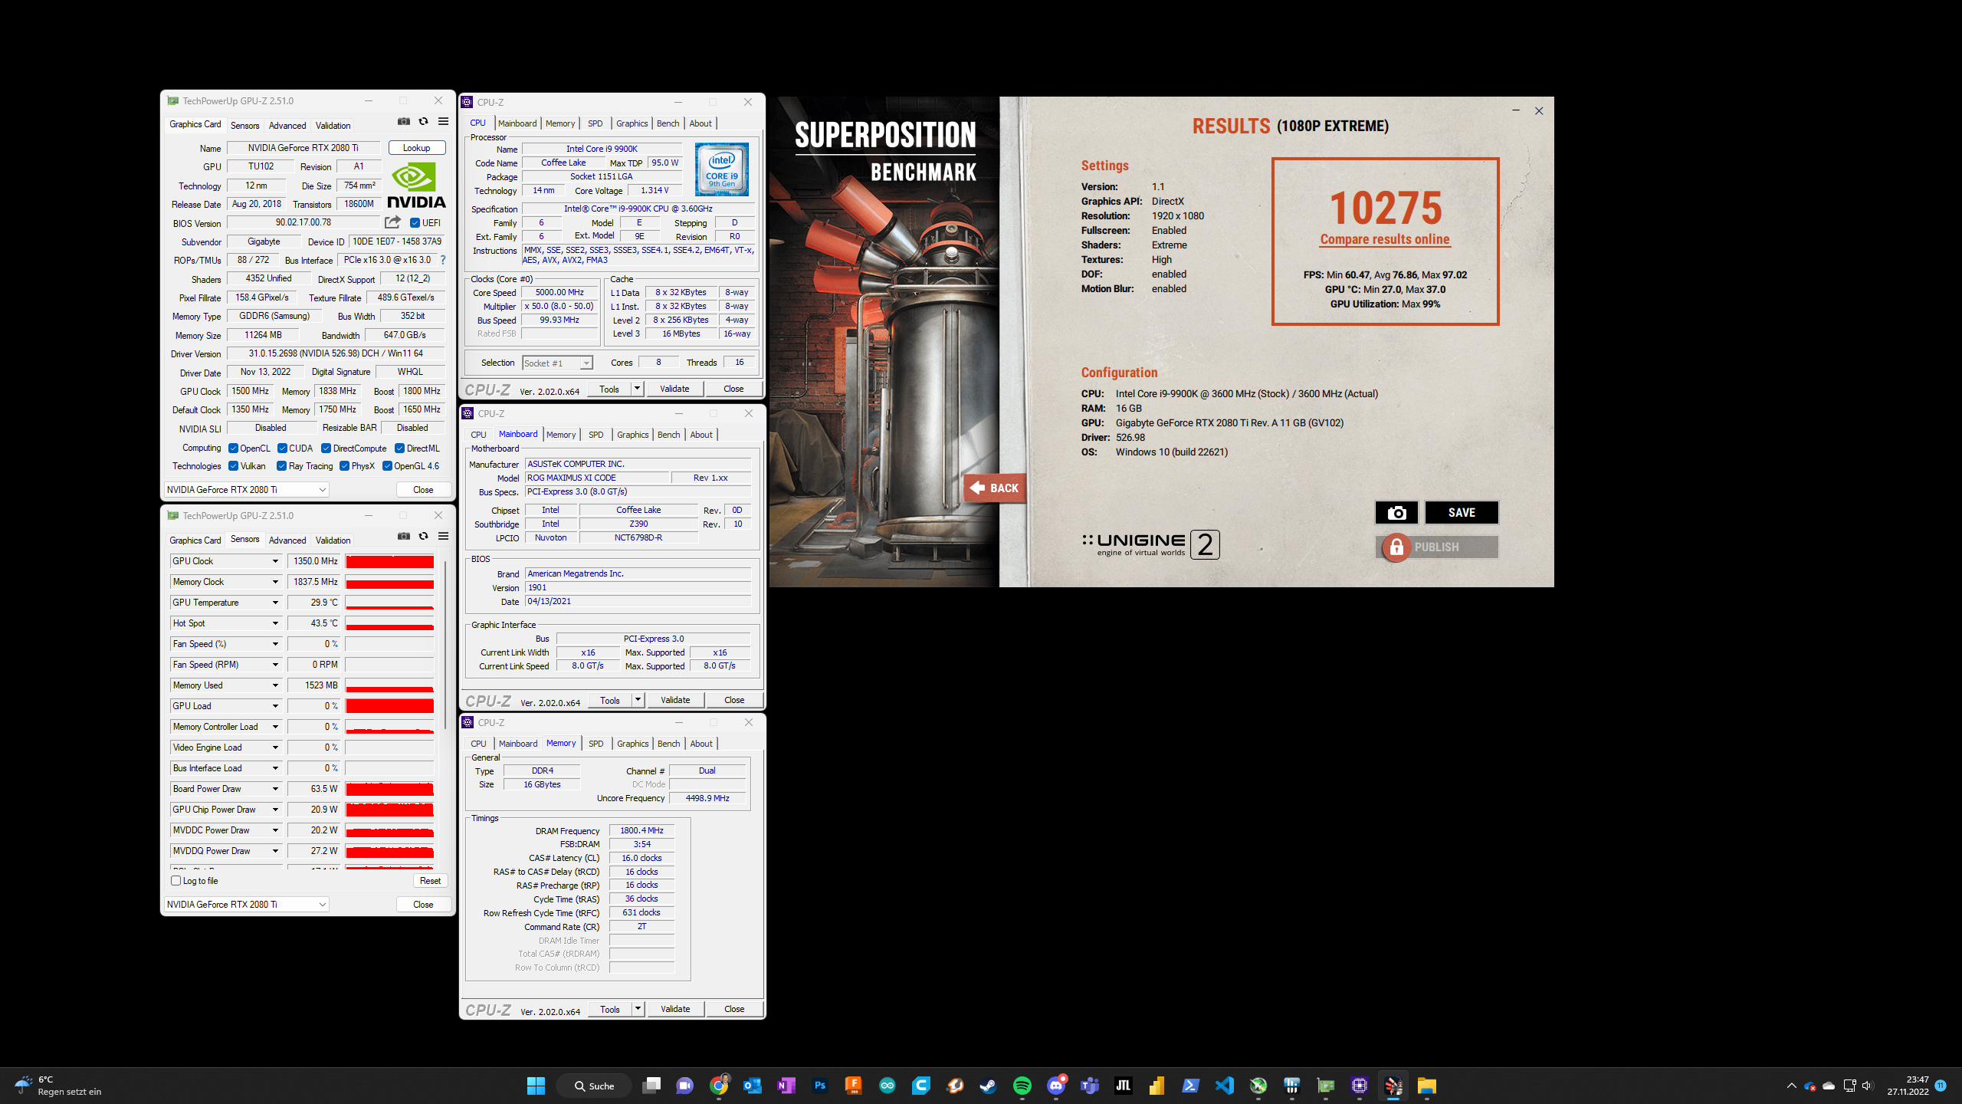Click SAVE in Superposition results
1962x1104 pixels.
point(1462,512)
